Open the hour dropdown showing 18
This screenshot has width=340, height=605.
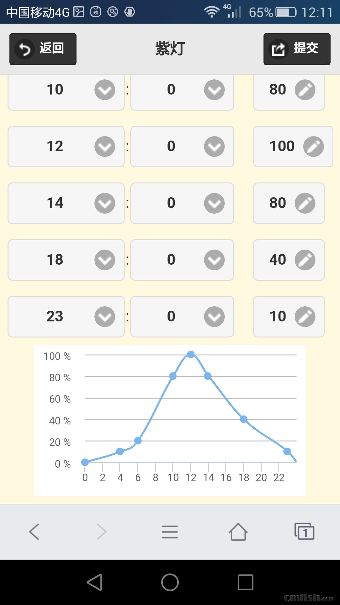coord(105,260)
